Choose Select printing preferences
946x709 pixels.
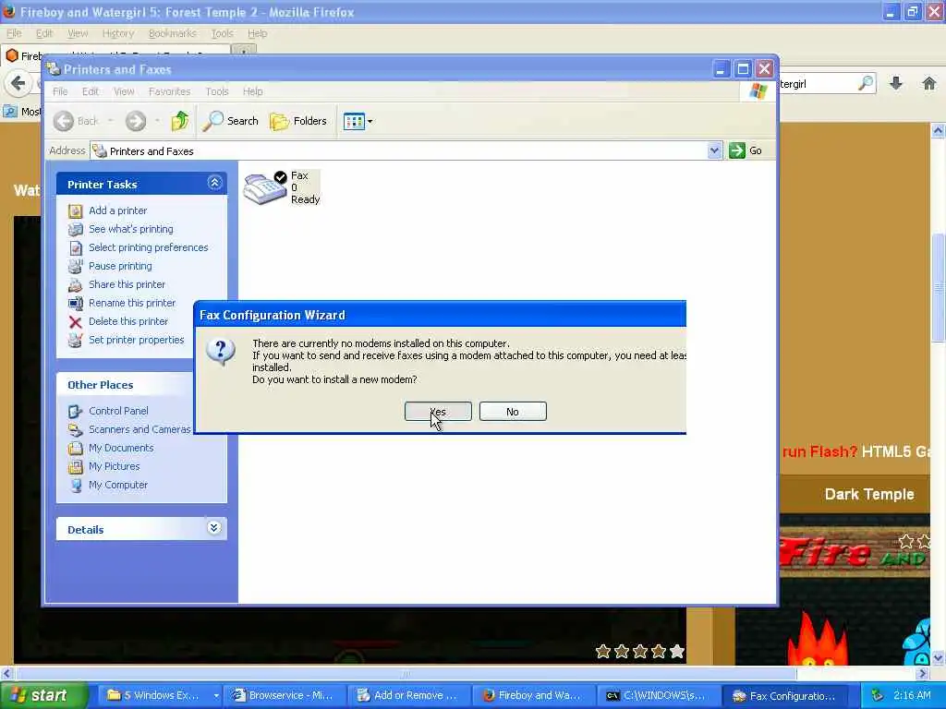pos(149,247)
